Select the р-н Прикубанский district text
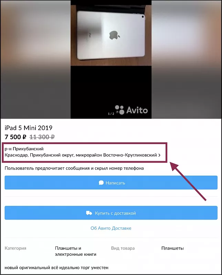 [x=24, y=149]
